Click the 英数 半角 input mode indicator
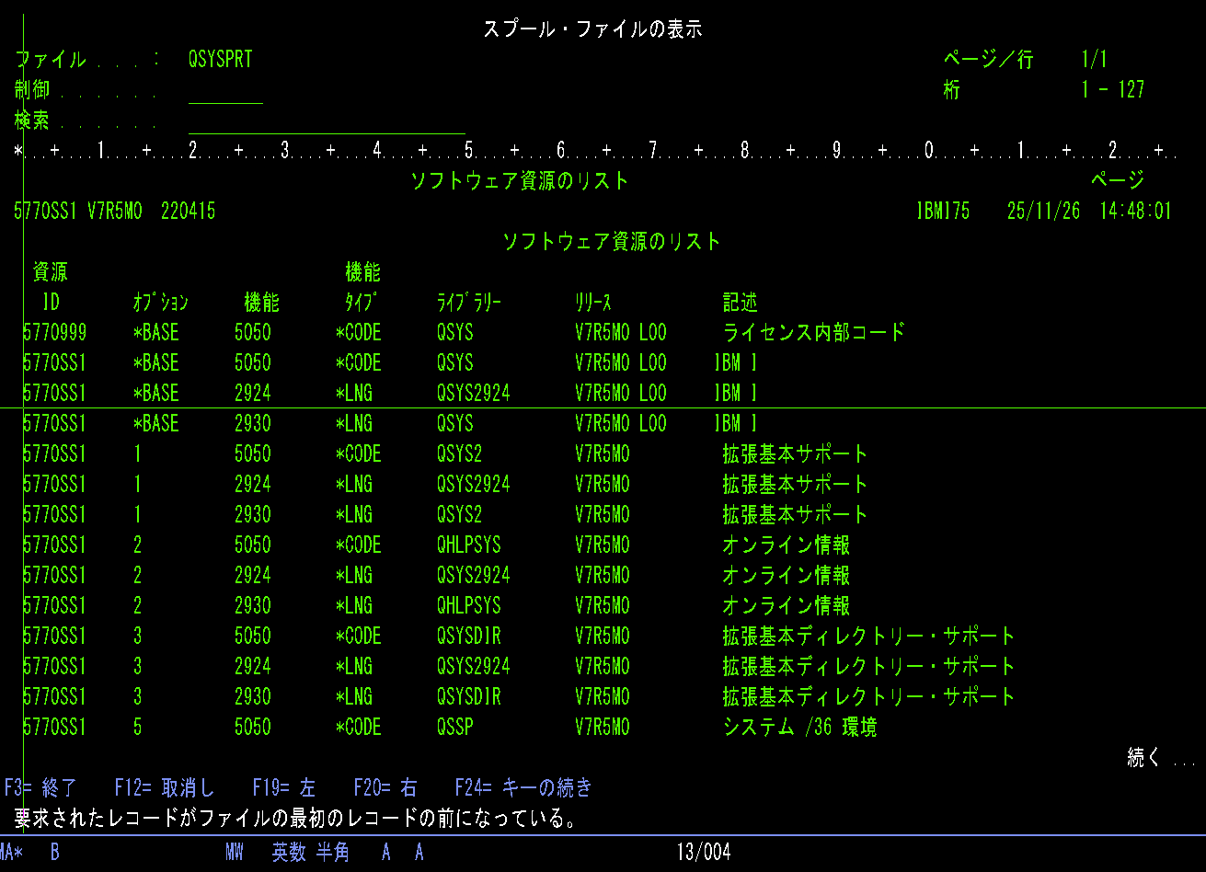The image size is (1206, 872). point(311,852)
